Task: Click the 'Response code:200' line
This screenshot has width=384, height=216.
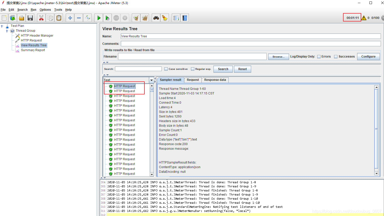Action: click(173, 144)
